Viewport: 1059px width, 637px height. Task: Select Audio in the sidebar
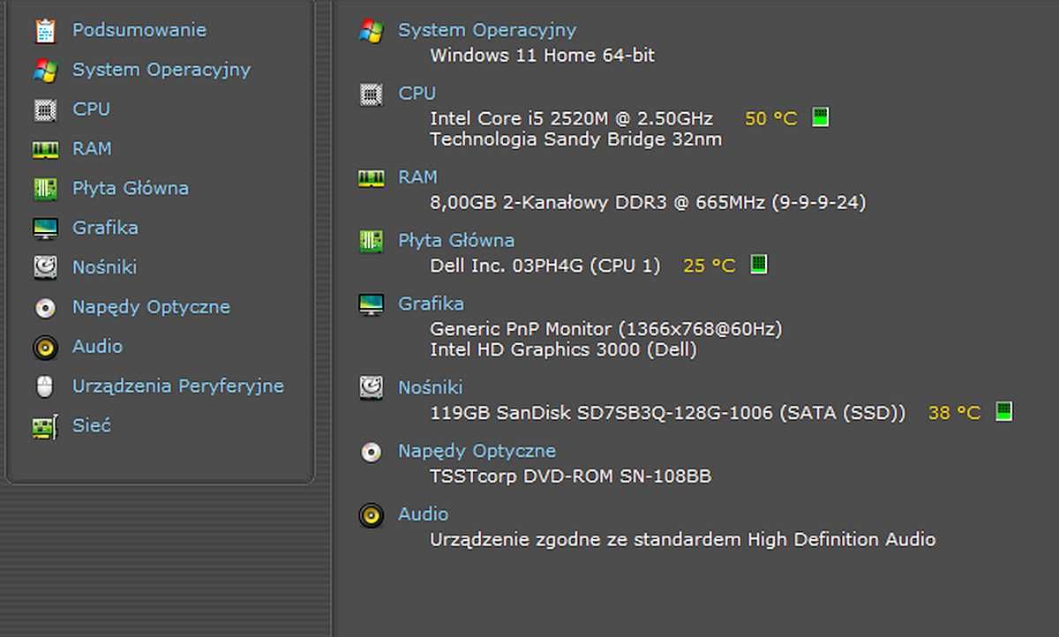(x=97, y=347)
